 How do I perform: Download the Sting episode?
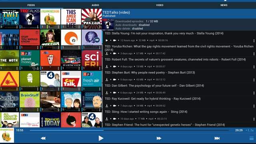point(107,119)
